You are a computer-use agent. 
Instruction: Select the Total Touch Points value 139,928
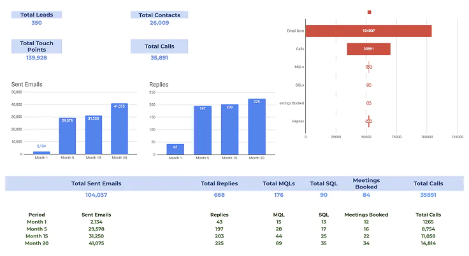(36, 58)
